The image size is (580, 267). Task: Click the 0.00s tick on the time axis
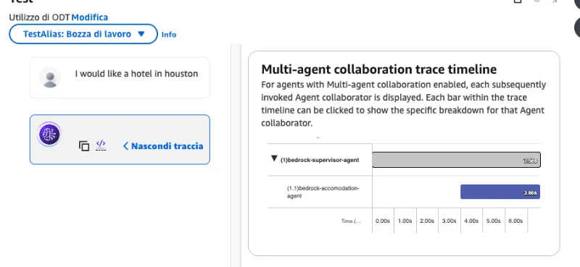tap(383, 221)
